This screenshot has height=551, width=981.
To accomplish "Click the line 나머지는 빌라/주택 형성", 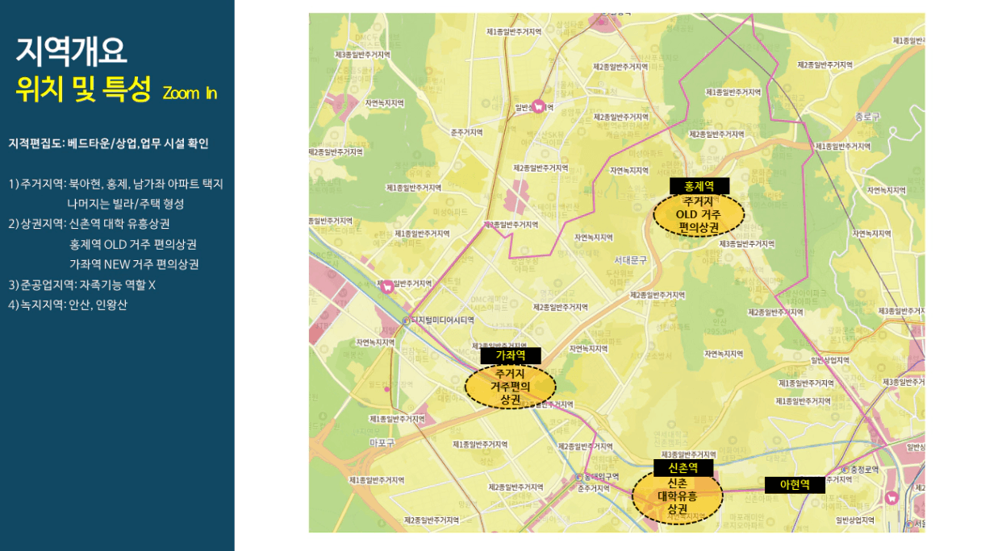I will (x=127, y=204).
